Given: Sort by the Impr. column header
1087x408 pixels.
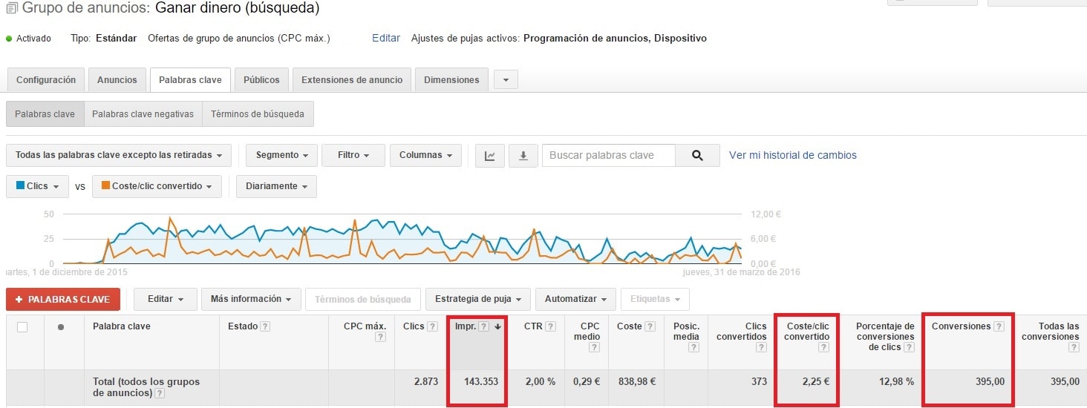Looking at the screenshot, I should tap(466, 326).
